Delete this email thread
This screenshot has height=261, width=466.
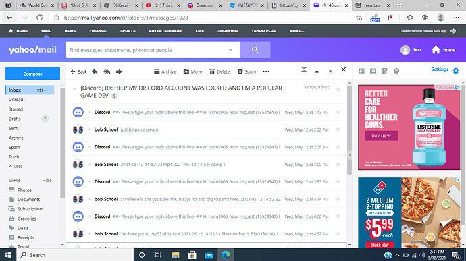219,71
